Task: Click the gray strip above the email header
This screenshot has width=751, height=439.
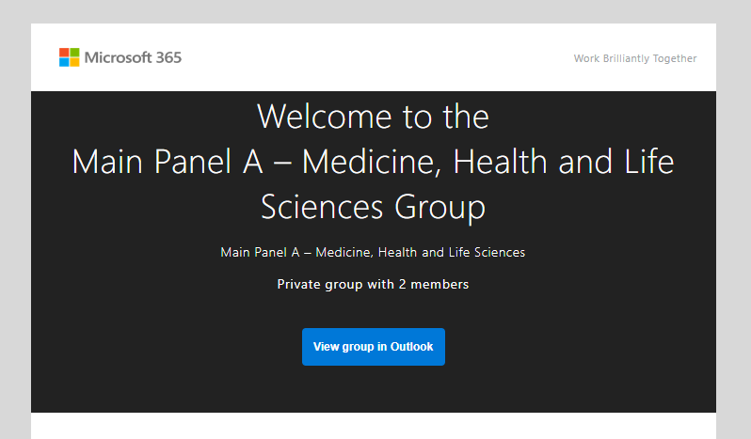Action: [373, 11]
